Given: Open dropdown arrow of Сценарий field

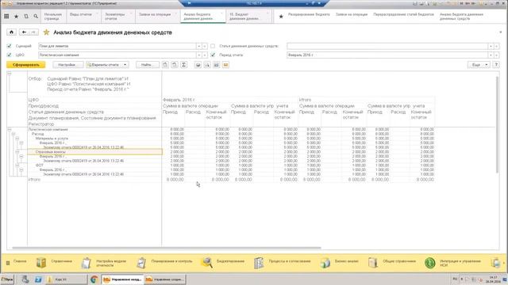Looking at the screenshot, I should click(x=199, y=46).
